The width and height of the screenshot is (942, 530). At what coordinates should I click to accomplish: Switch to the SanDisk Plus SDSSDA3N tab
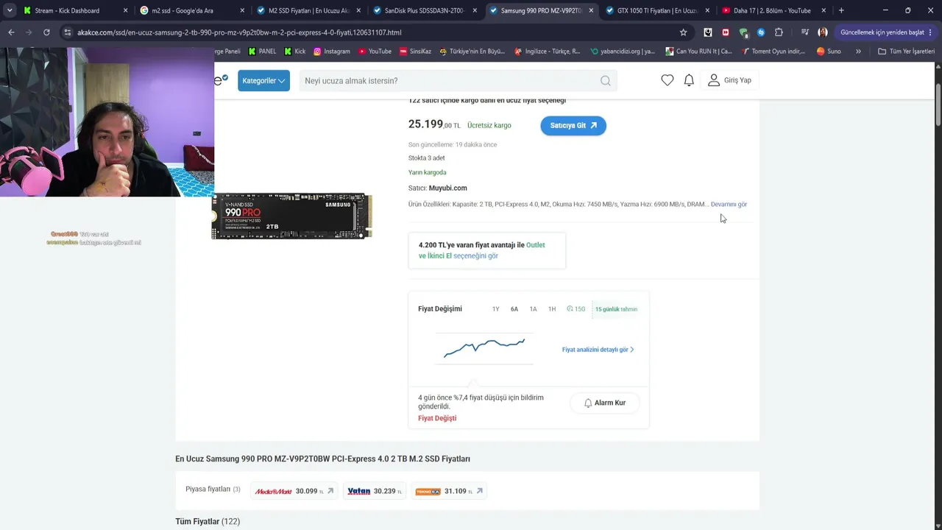424,10
